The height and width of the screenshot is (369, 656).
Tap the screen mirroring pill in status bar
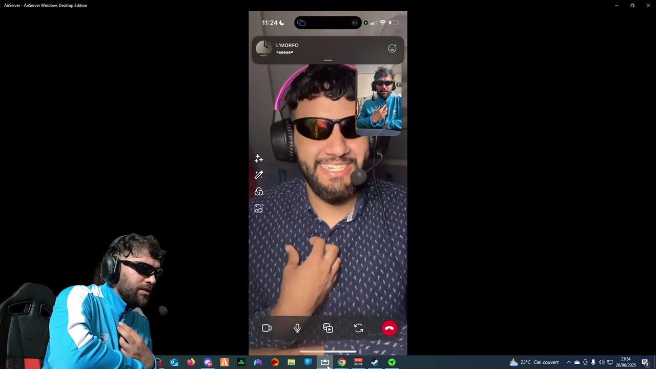coord(328,23)
